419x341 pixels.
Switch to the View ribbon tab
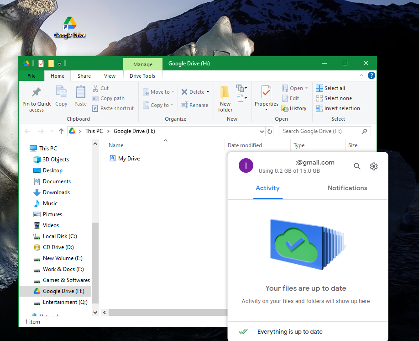(x=110, y=76)
